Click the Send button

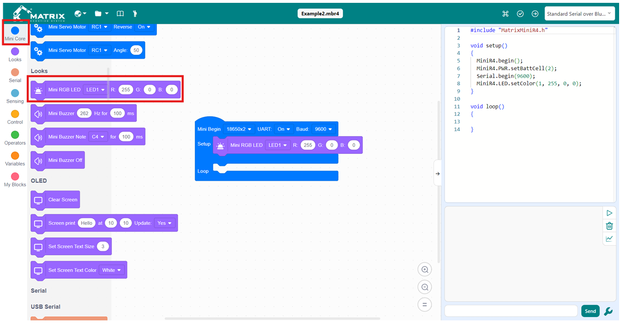click(x=590, y=311)
